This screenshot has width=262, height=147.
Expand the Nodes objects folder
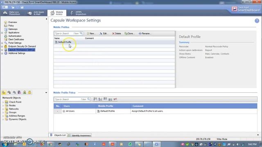click(3, 106)
